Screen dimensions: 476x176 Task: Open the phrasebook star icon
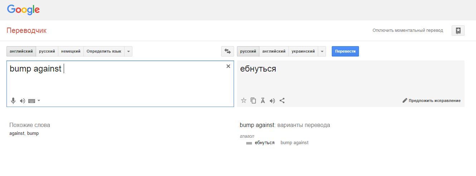pos(458,30)
